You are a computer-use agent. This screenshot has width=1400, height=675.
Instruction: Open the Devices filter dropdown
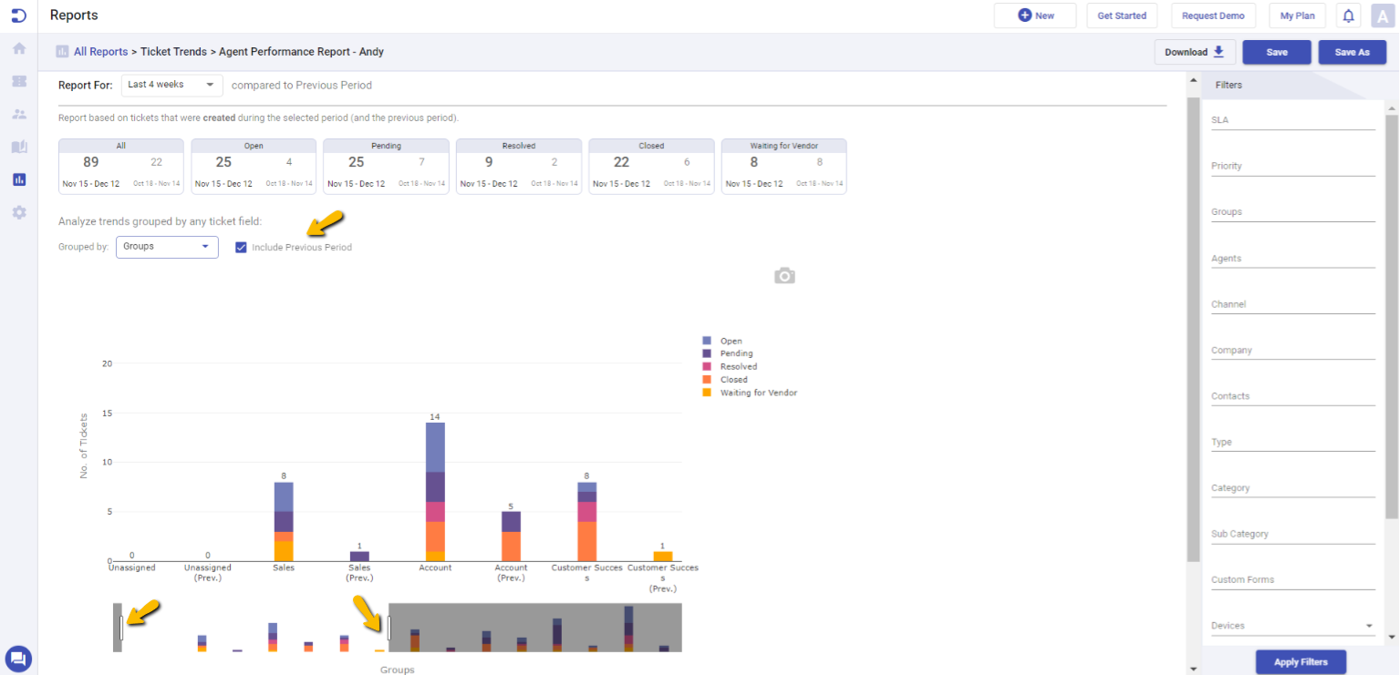[x=1292, y=626]
